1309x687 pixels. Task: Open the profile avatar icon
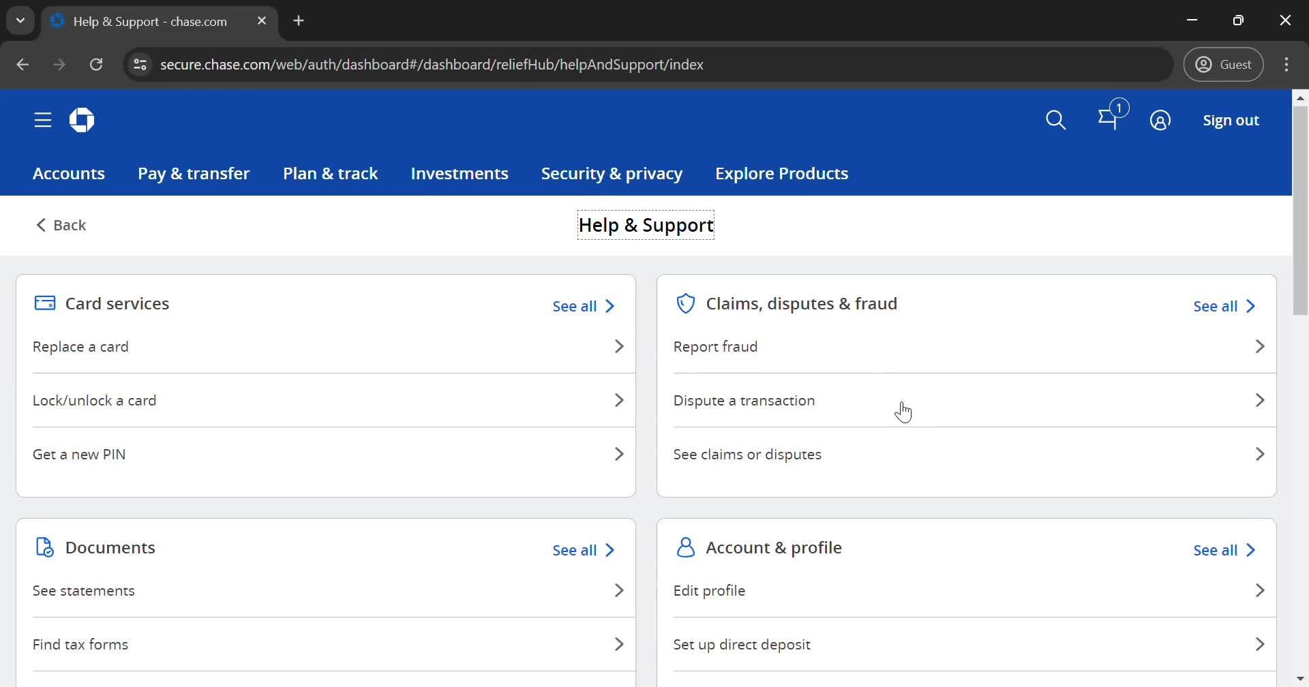pyautogui.click(x=1160, y=121)
